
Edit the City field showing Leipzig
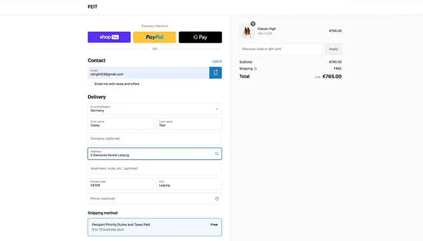[x=189, y=184]
